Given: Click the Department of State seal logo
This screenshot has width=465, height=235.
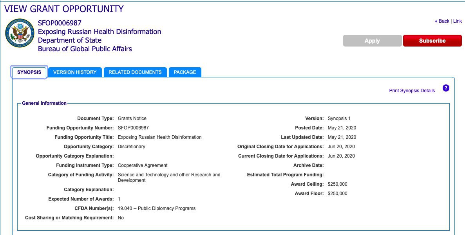Looking at the screenshot, I should point(20,33).
